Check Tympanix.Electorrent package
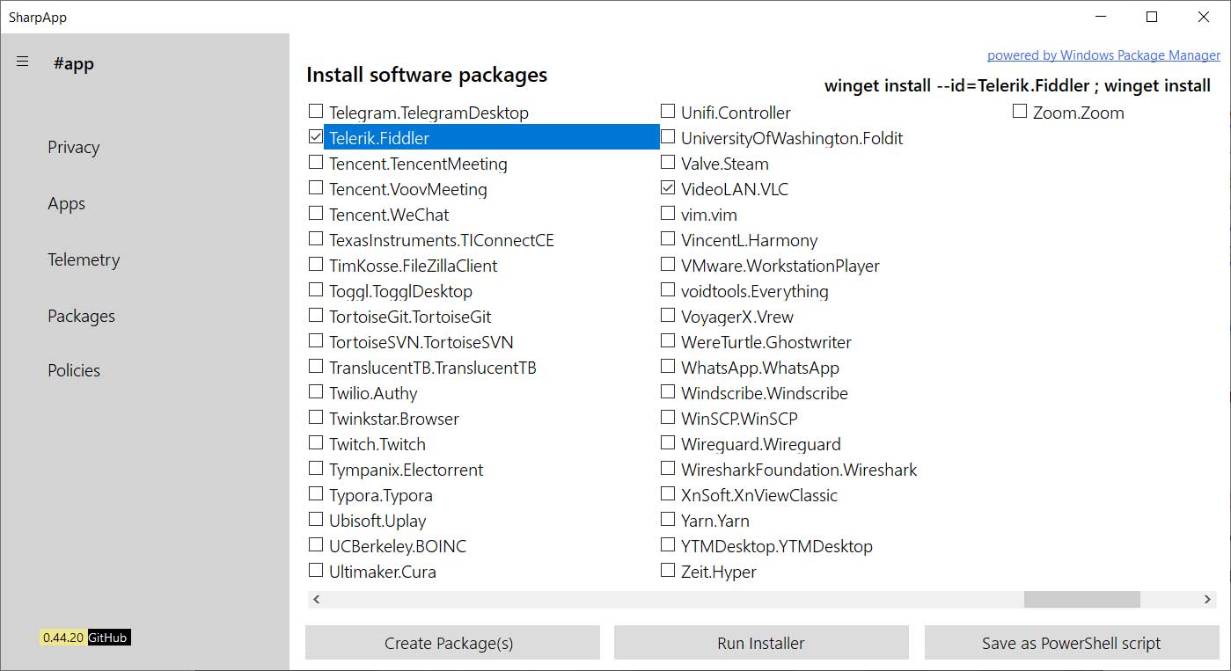 [x=315, y=469]
